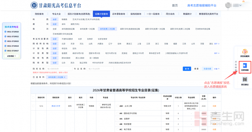Check the A9: 国际经济与贸易 checkbox
252x132 pixels.
click(117, 113)
